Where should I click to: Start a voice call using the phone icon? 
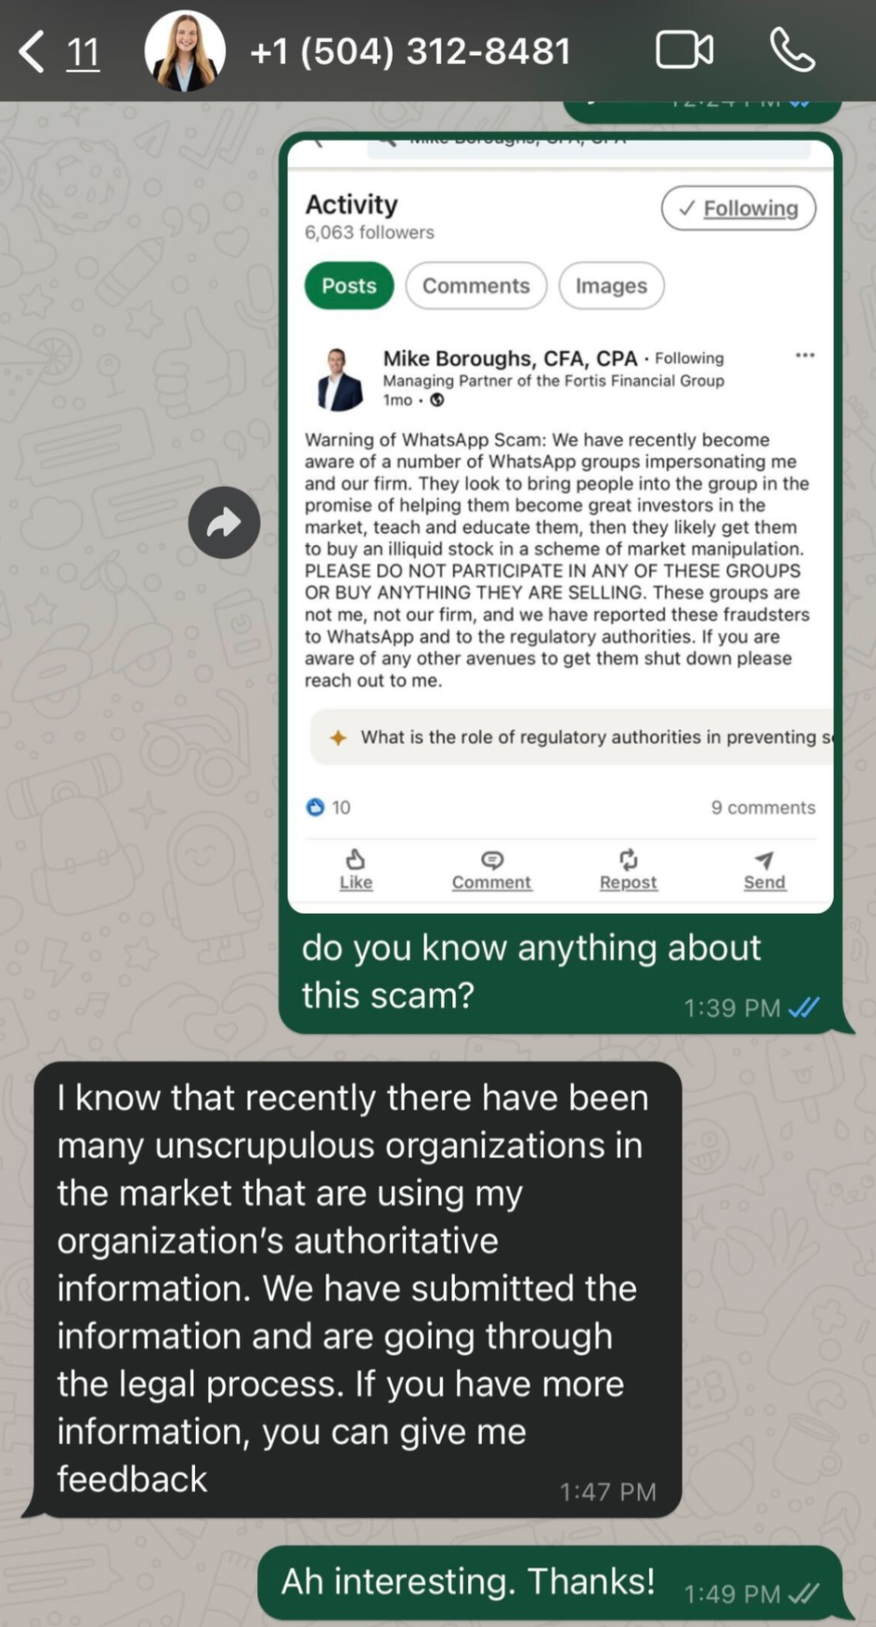click(x=792, y=50)
